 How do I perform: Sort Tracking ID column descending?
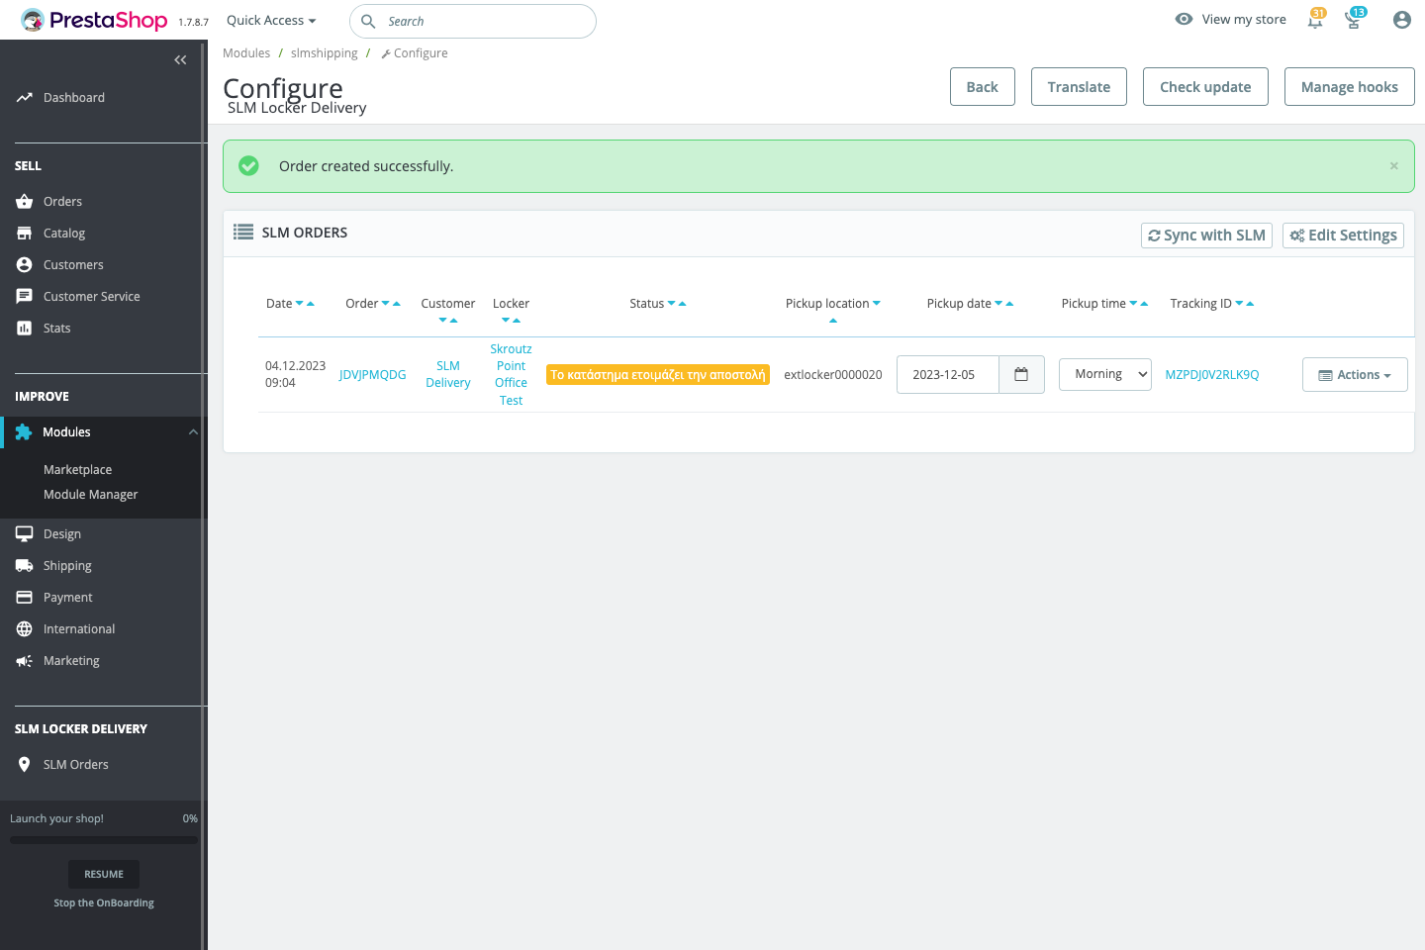(x=1239, y=304)
